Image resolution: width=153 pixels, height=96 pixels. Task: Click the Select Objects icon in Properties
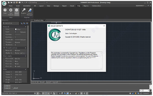(x=24, y=23)
